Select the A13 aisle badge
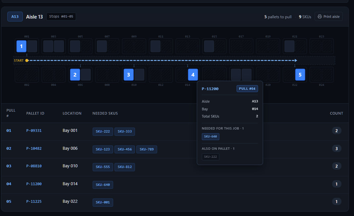This screenshot has width=354, height=216. pyautogui.click(x=15, y=16)
